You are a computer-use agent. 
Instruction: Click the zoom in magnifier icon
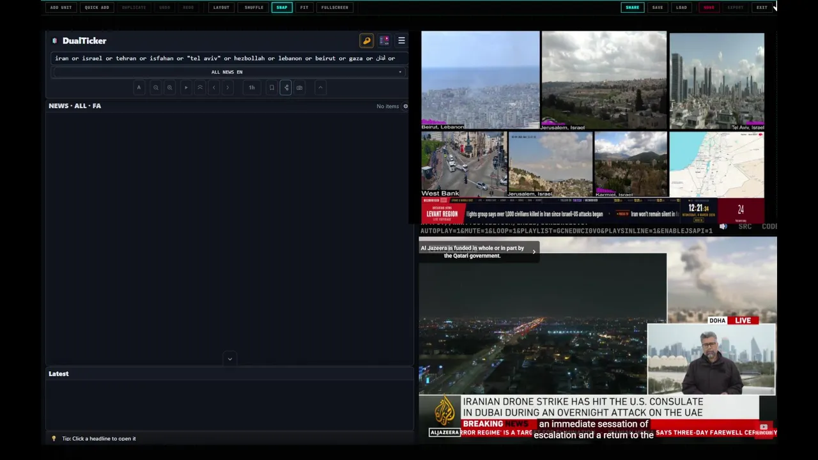[169, 88]
